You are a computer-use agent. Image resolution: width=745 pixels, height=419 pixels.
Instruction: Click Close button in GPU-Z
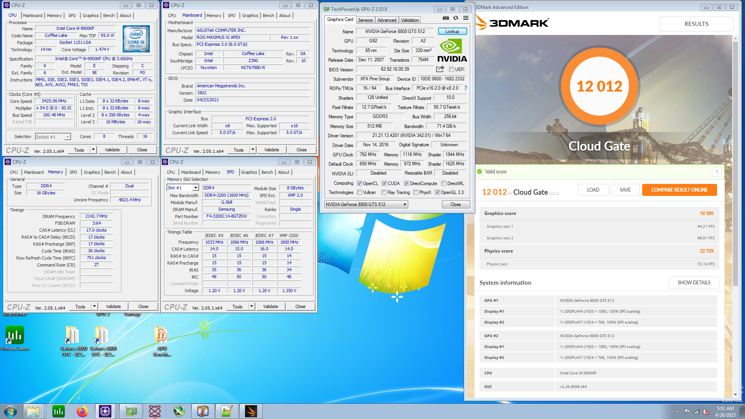456,204
